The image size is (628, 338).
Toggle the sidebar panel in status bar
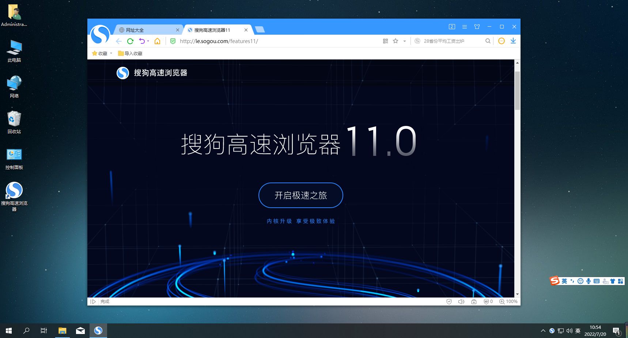coord(93,301)
